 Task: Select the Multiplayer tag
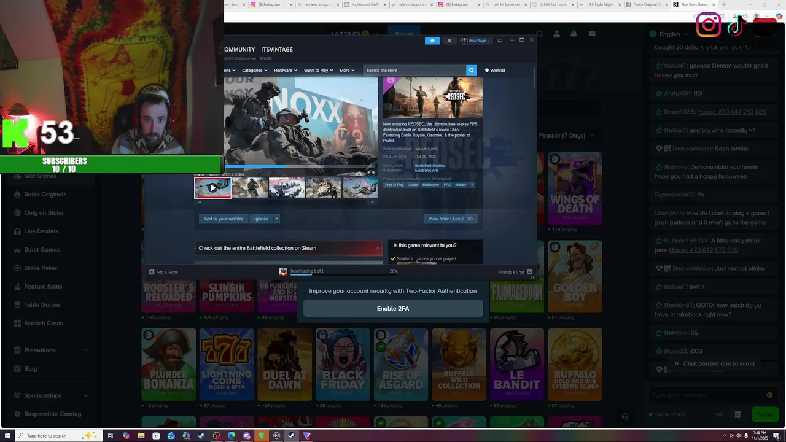[430, 185]
